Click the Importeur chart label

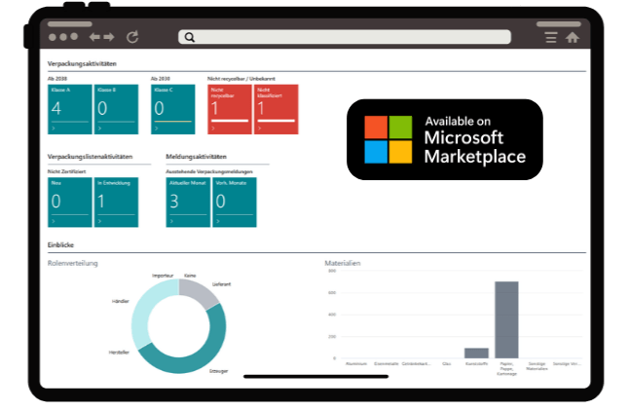[163, 276]
